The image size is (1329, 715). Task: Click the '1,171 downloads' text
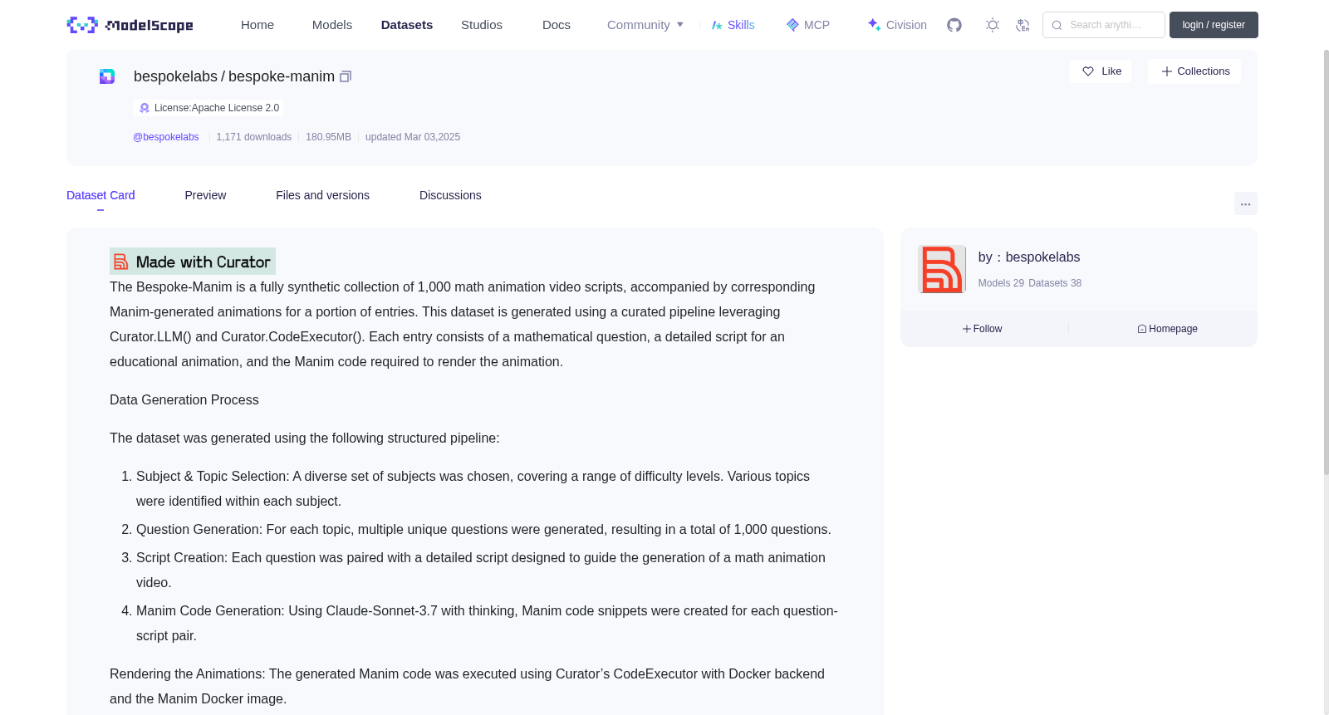(254, 137)
